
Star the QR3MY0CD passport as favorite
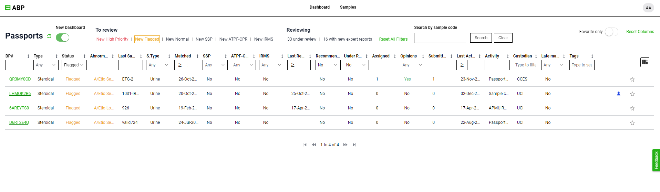point(632,79)
